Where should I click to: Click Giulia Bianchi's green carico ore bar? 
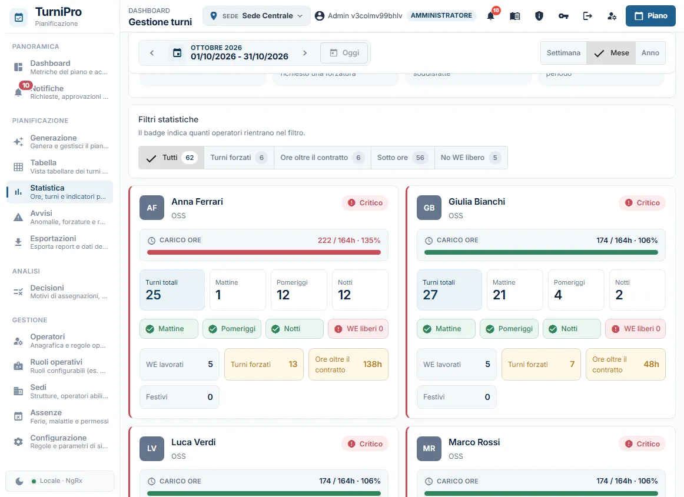[541, 252]
